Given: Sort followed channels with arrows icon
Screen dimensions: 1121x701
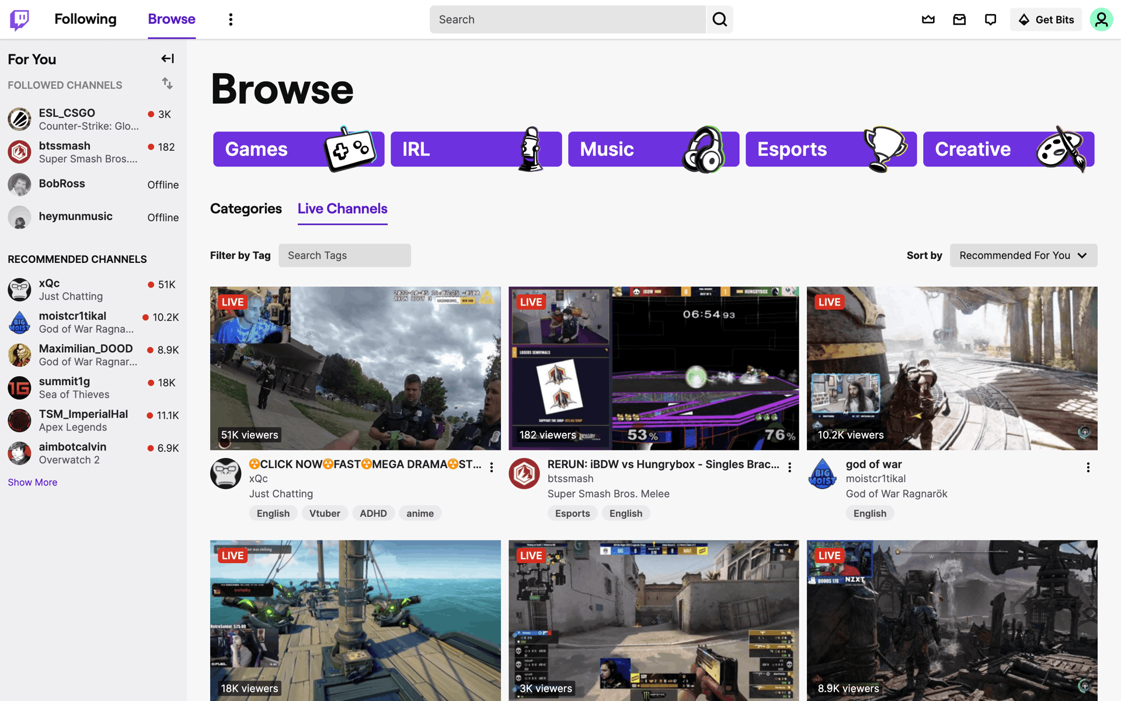Looking at the screenshot, I should (168, 84).
